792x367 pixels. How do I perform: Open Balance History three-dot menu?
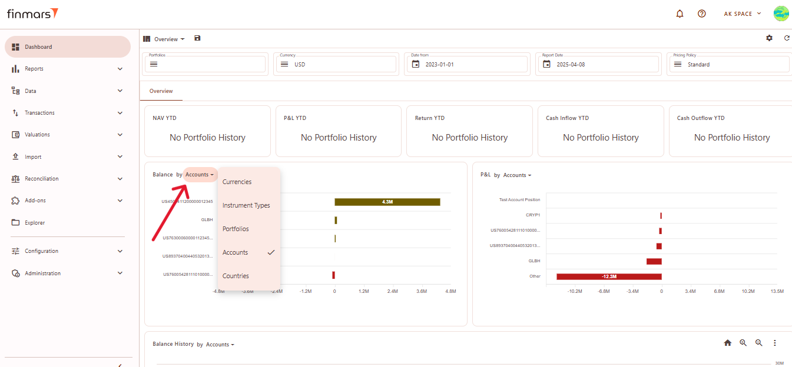(x=775, y=343)
